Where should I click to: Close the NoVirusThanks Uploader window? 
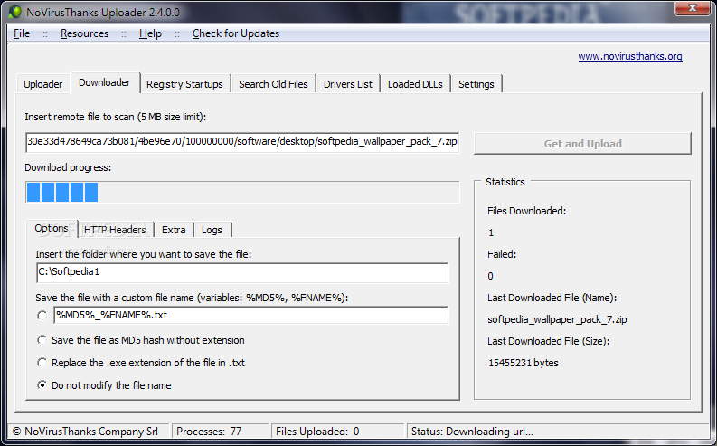(693, 8)
